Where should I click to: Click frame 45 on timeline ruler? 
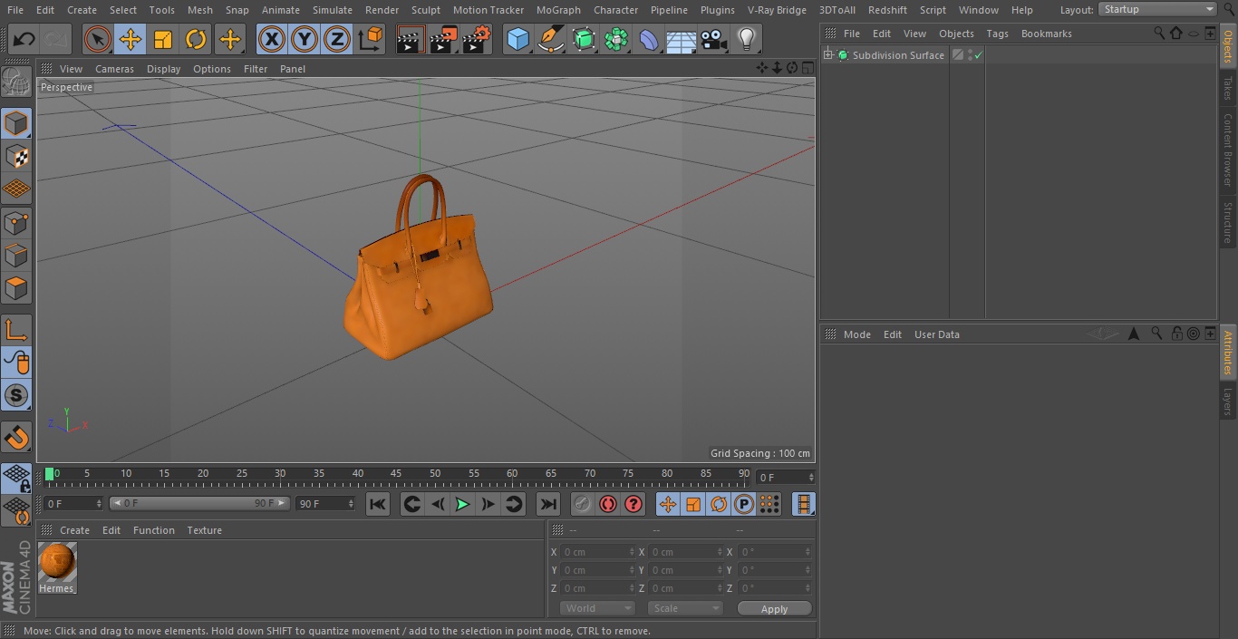tap(396, 473)
